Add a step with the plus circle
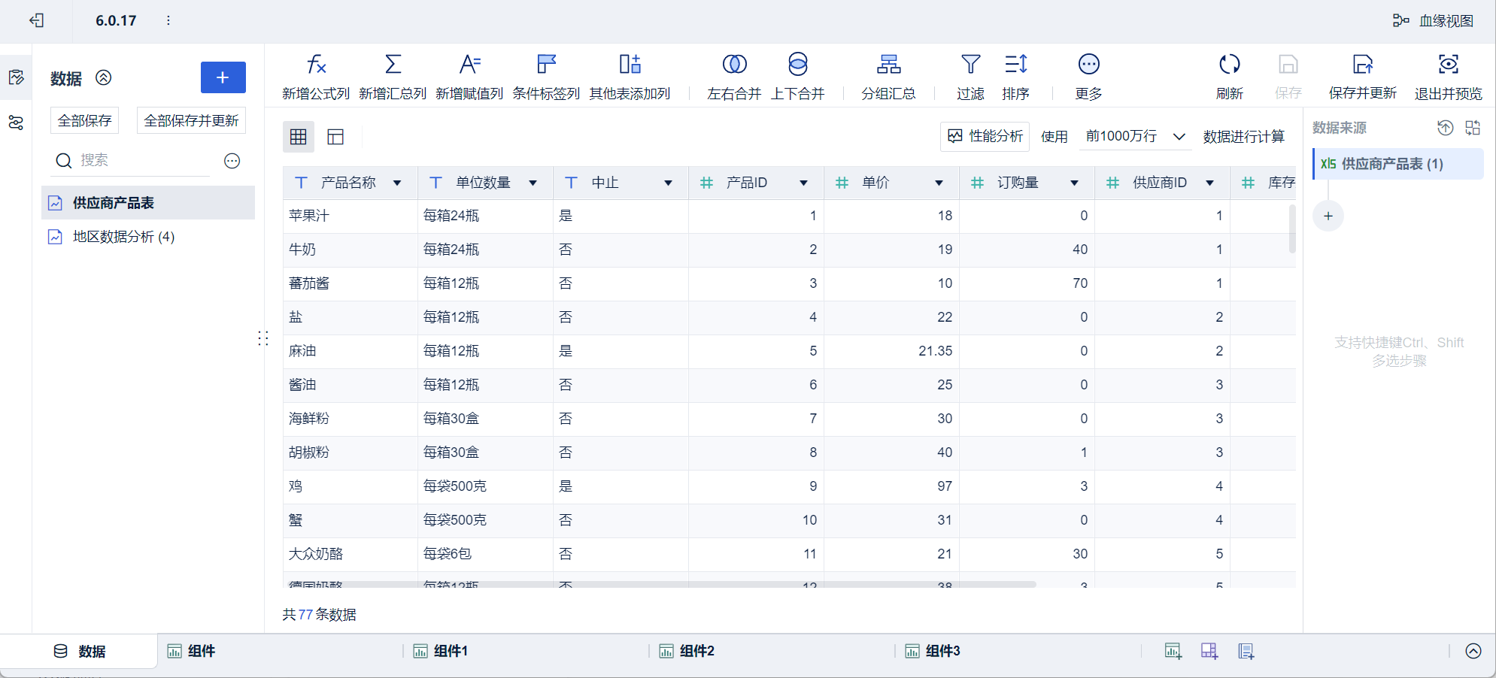The image size is (1496, 678). click(x=1328, y=216)
